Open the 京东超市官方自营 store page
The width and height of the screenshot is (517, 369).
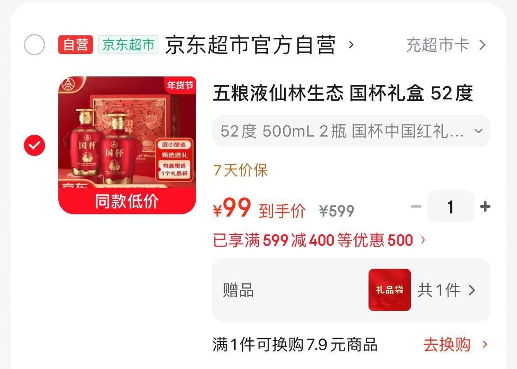coord(251,45)
